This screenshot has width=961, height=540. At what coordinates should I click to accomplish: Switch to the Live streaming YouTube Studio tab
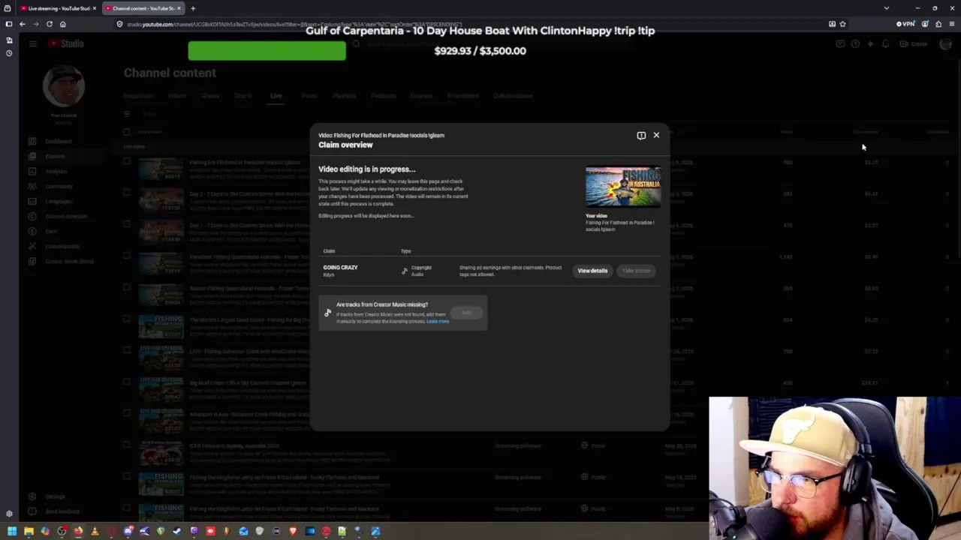pos(59,8)
